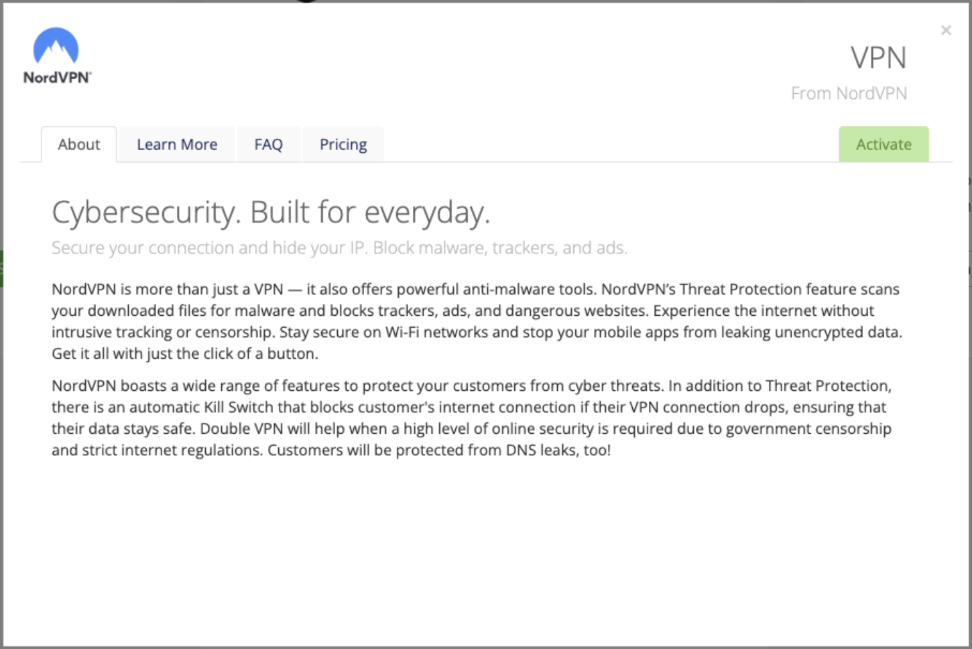Viewport: 972px width, 649px height.
Task: Click the 'VPN' title in the header
Action: (x=879, y=58)
